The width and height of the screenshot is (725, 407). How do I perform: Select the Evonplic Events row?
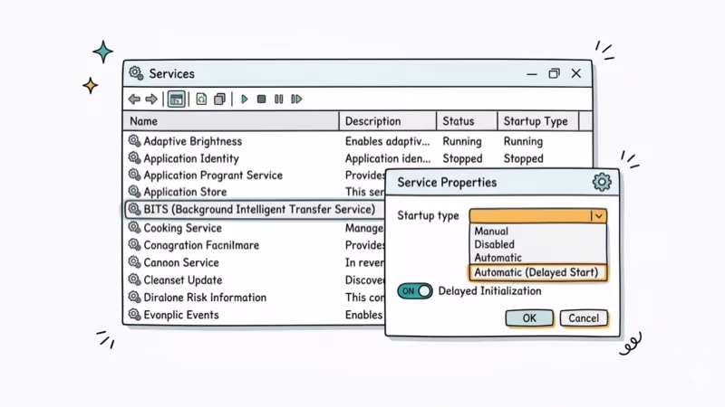coord(255,315)
